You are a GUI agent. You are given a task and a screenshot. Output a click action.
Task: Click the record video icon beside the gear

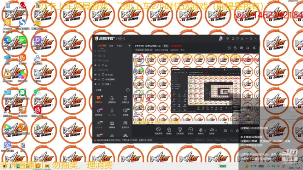pyautogui.click(x=225, y=131)
